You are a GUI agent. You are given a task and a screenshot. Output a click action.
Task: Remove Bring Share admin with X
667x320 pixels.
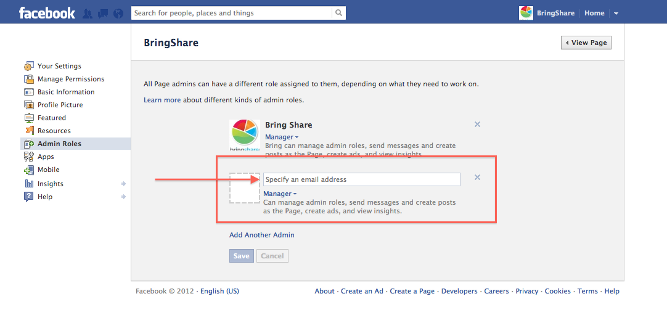pyautogui.click(x=477, y=125)
